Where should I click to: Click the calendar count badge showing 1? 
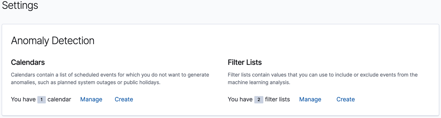click(x=41, y=100)
